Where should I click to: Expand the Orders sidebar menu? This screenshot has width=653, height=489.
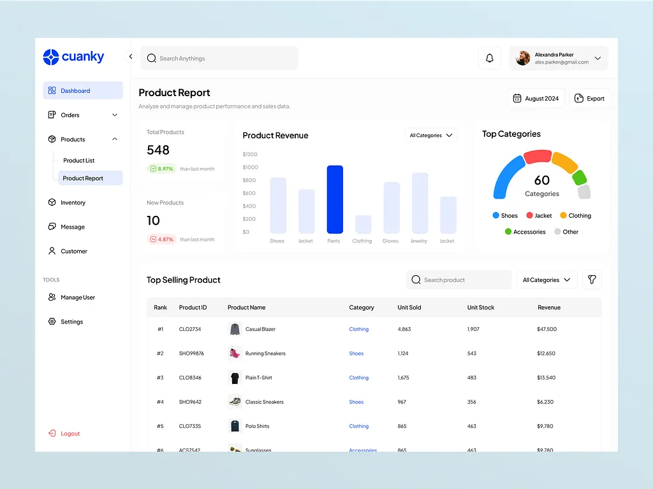tap(115, 115)
